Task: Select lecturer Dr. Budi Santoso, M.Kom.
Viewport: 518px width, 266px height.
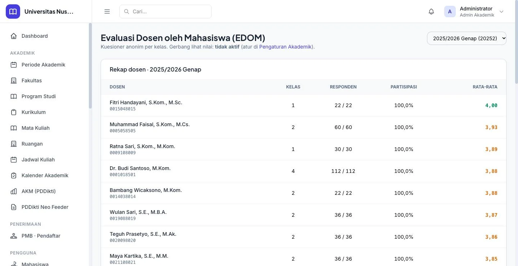Action: pos(140,168)
